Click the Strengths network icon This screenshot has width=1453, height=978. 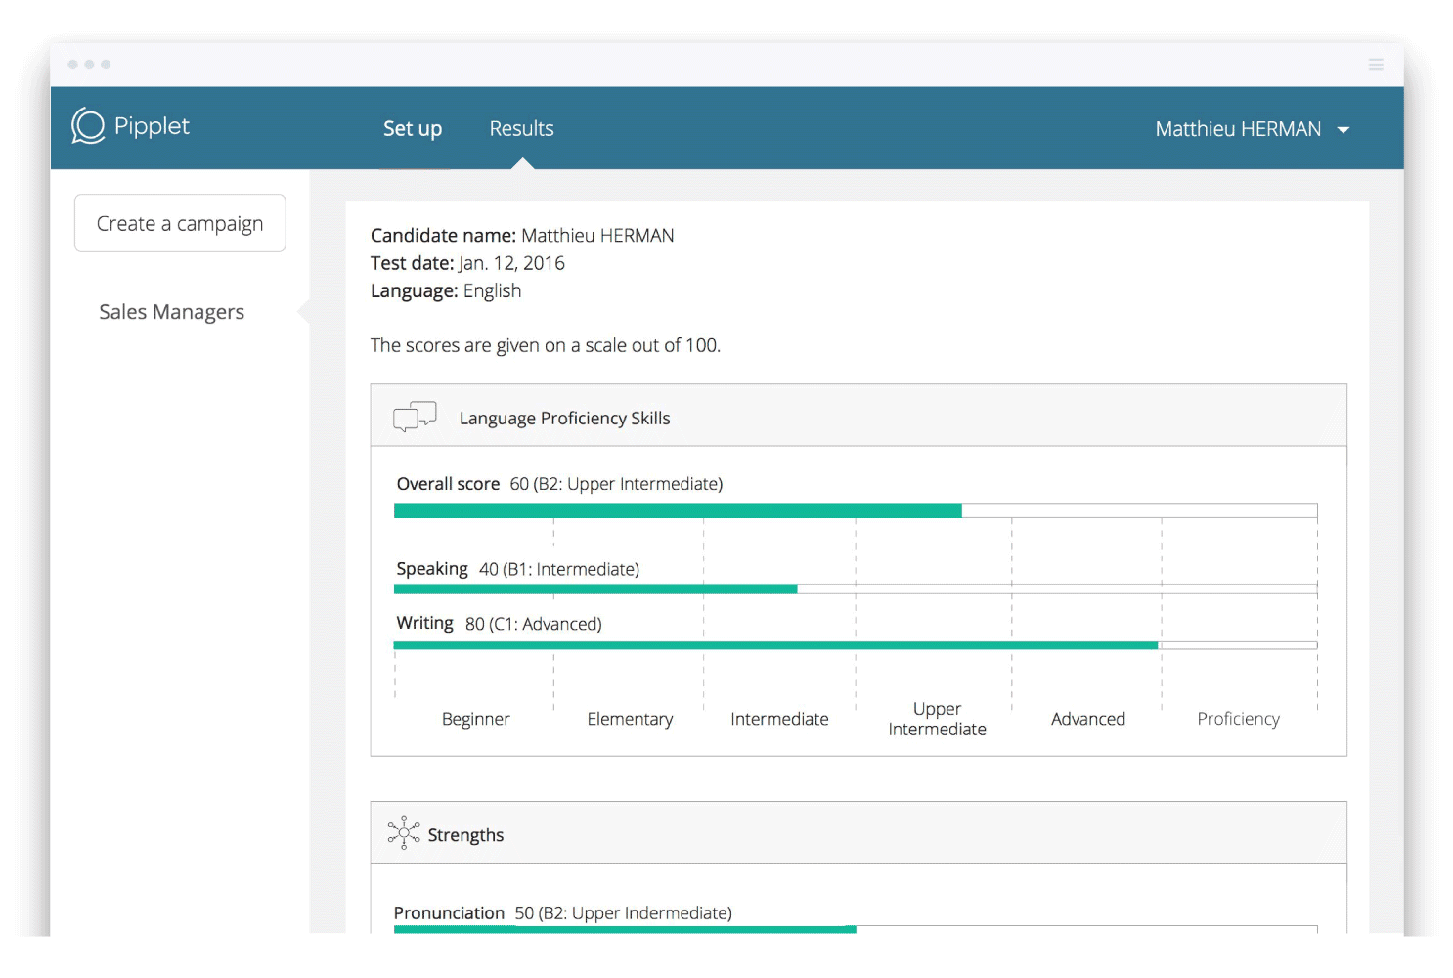pyautogui.click(x=403, y=833)
